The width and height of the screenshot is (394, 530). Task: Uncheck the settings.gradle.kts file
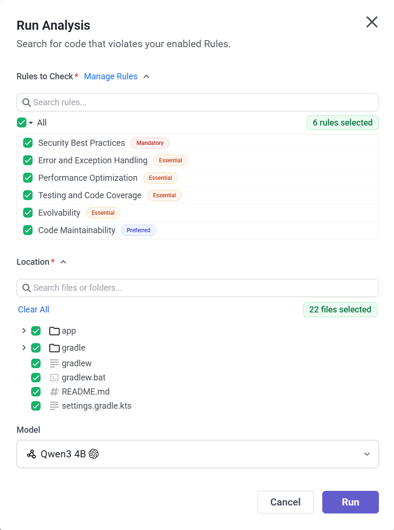[x=36, y=406]
